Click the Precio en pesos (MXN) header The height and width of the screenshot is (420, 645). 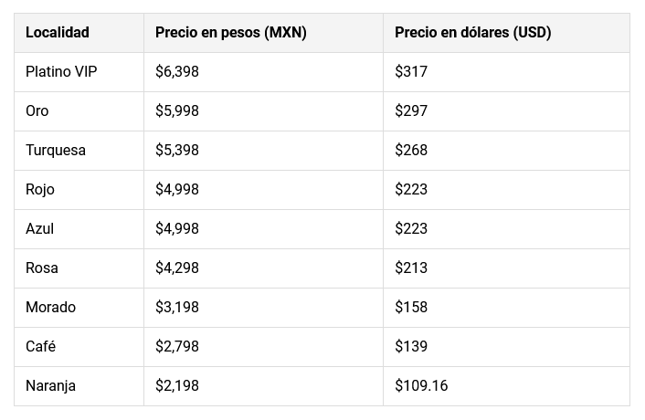(230, 33)
